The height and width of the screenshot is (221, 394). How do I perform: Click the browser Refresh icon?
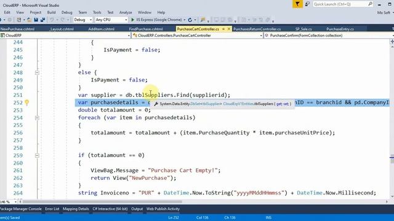pos(190,20)
